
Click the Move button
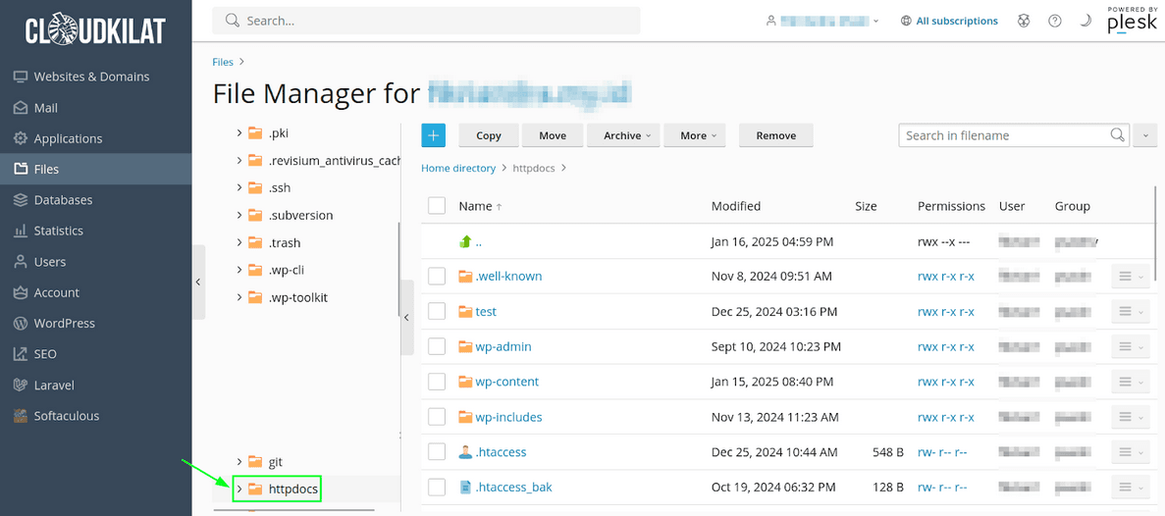(553, 135)
